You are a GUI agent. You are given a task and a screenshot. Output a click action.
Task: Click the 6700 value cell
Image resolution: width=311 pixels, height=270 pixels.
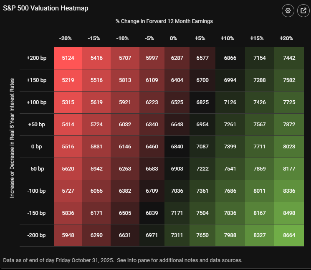point(202,80)
